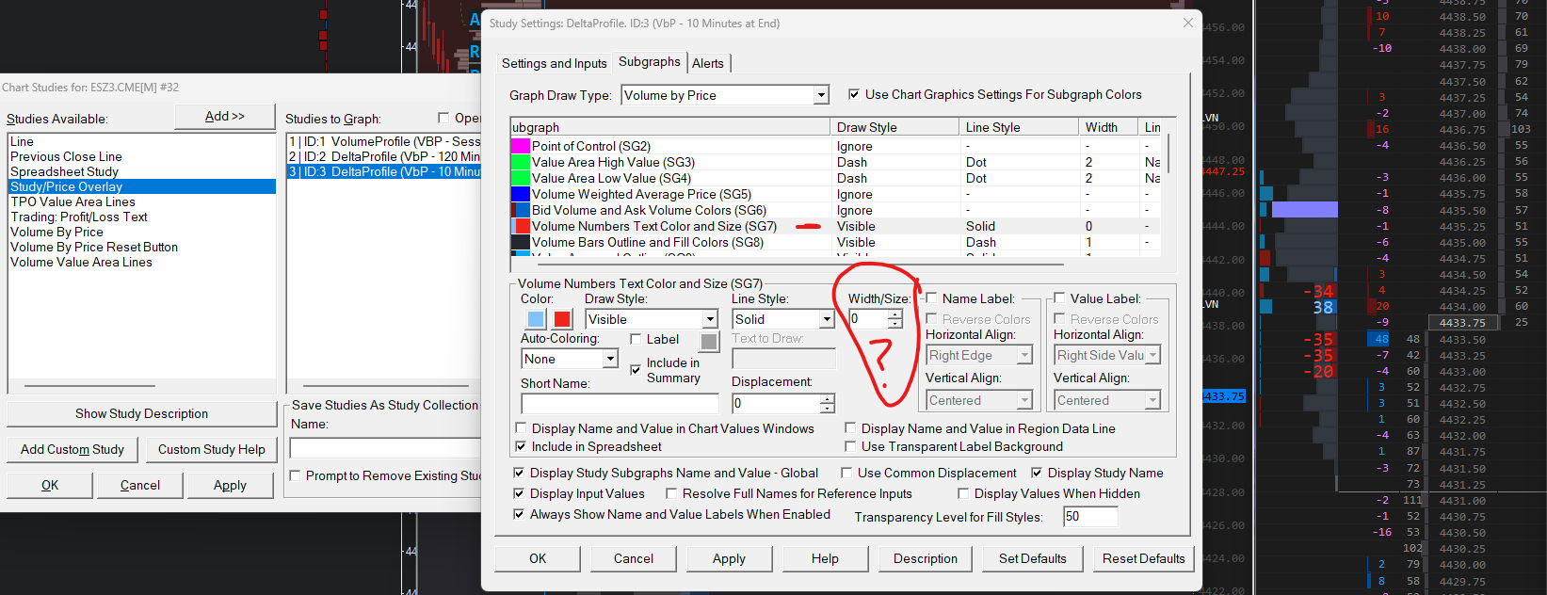Open the Alerts tab
This screenshot has height=595, width=1547.
pyautogui.click(x=708, y=63)
